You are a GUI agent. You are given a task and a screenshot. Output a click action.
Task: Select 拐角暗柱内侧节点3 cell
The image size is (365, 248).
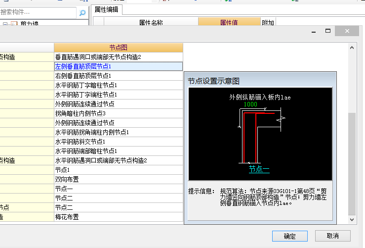(x=119, y=113)
